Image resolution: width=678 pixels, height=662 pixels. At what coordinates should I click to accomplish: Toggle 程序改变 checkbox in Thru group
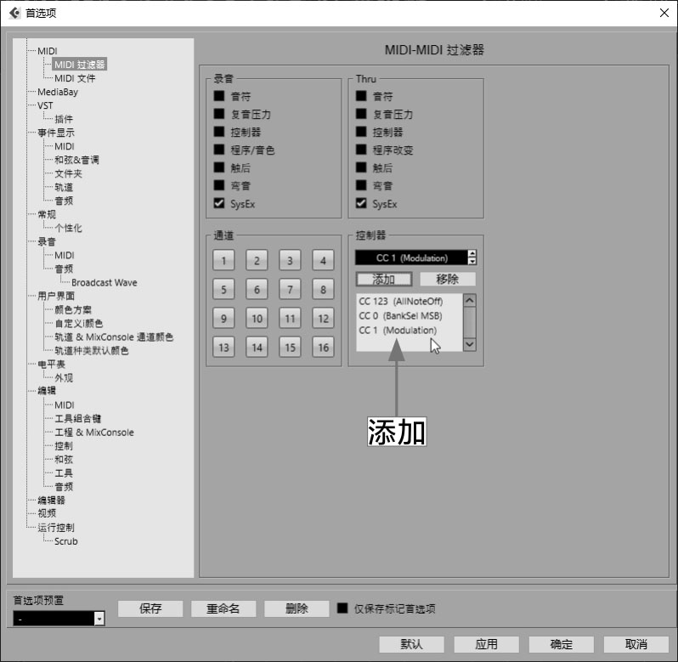(361, 150)
